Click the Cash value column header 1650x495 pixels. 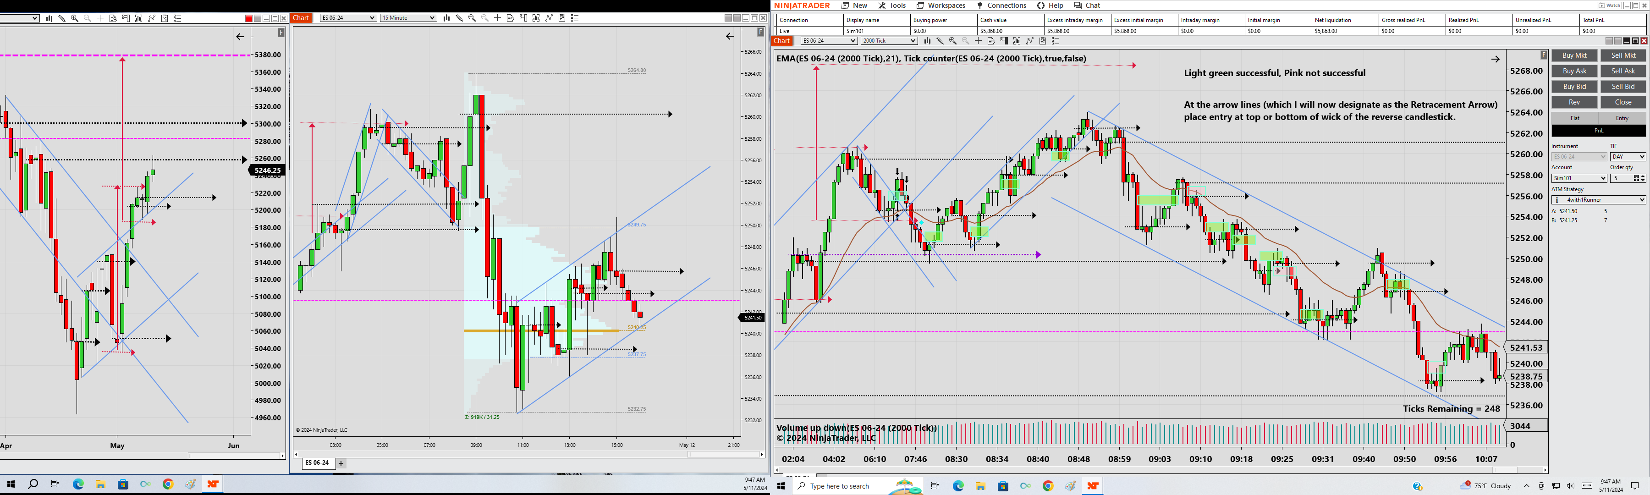click(x=1010, y=21)
